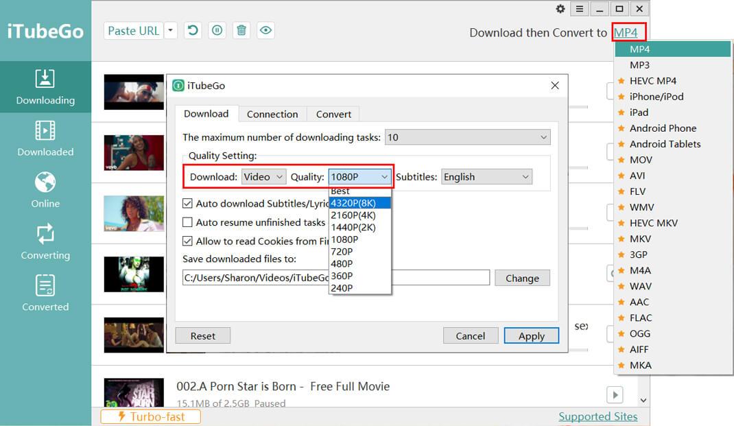The image size is (734, 426).
Task: Toggle the private mode eye icon
Action: 265,31
